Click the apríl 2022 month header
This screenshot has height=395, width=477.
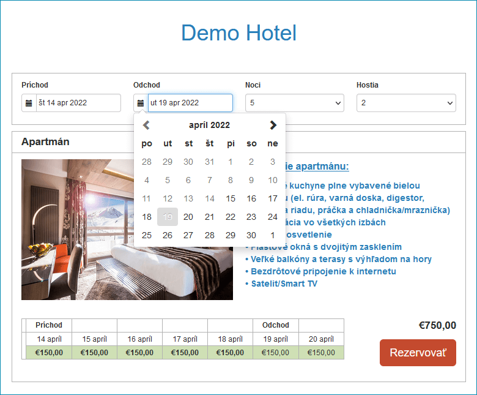click(x=209, y=125)
